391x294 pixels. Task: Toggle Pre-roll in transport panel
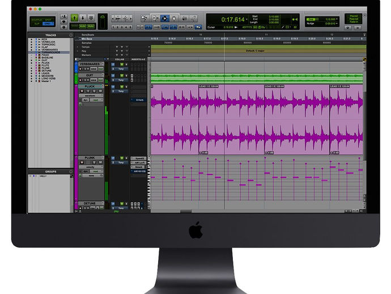pyautogui.click(x=354, y=16)
